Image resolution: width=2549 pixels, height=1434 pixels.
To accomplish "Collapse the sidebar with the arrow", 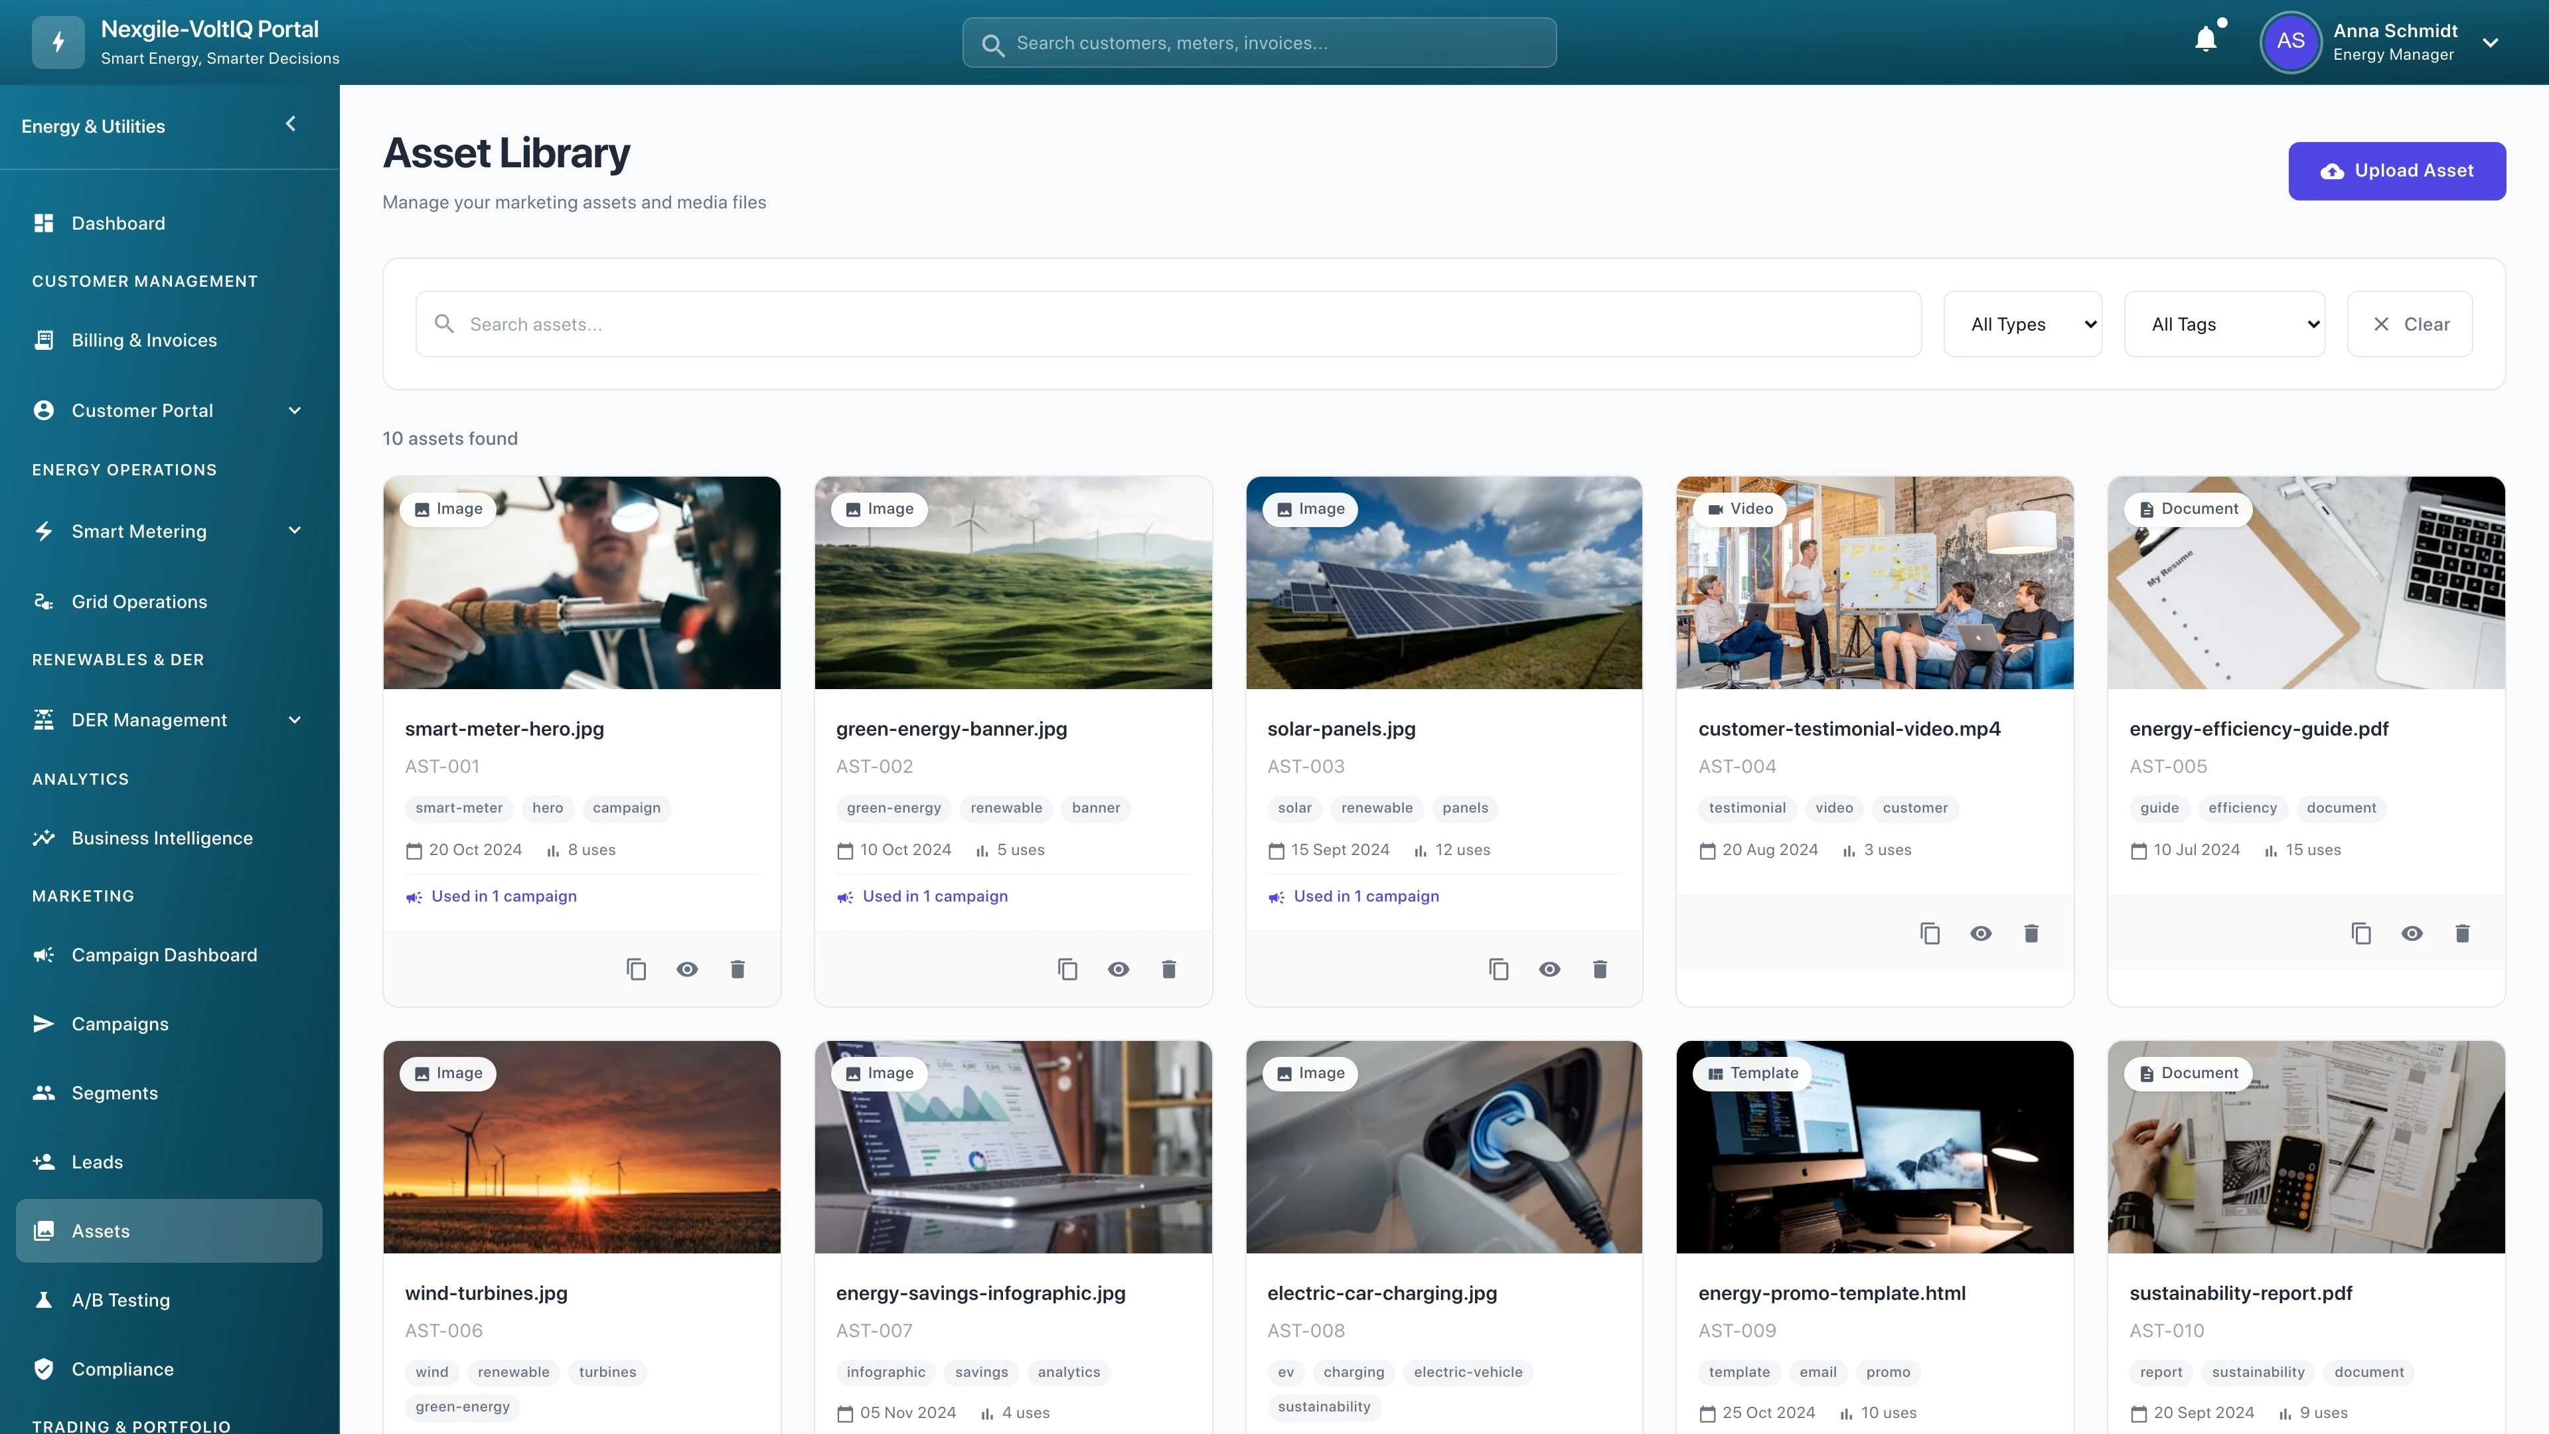I will [291, 123].
